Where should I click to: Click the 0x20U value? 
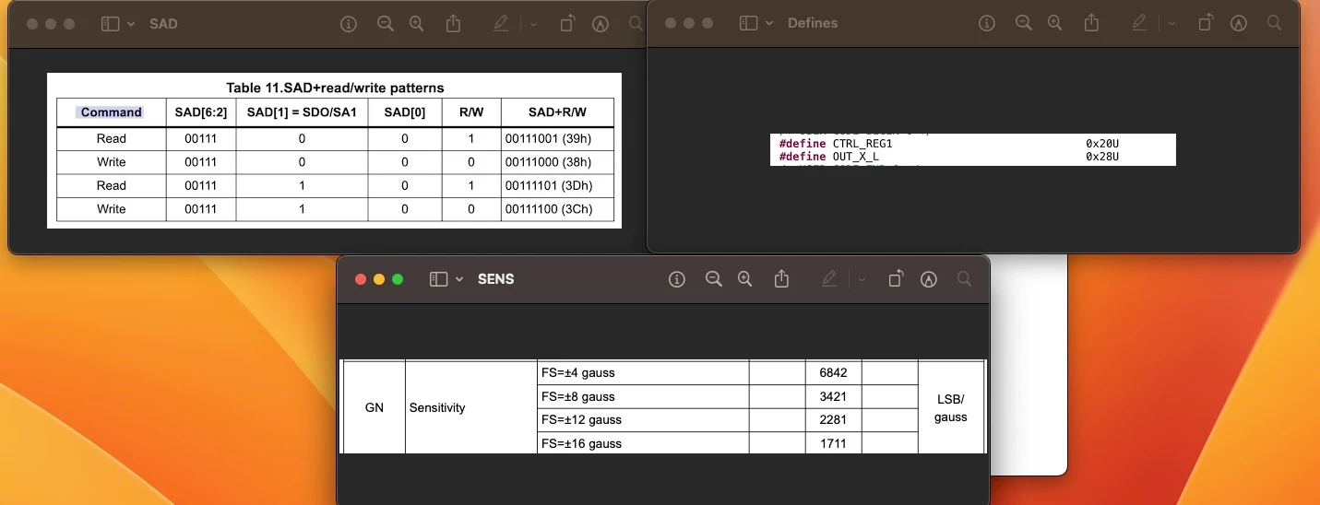[x=1102, y=144]
